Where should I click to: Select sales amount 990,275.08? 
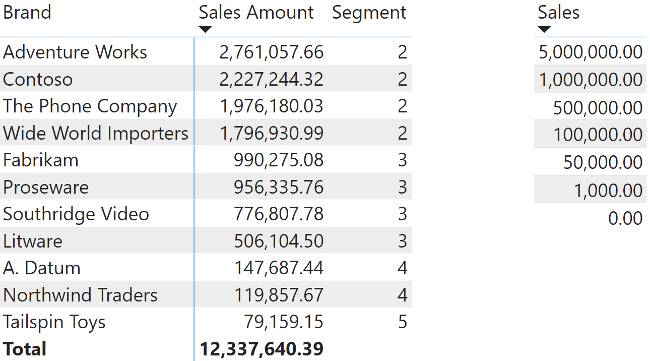[279, 160]
